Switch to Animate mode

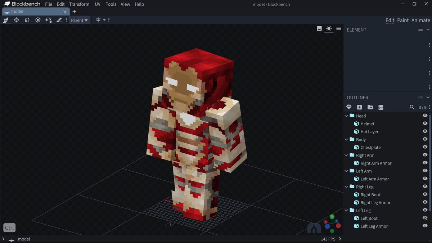[x=421, y=20]
